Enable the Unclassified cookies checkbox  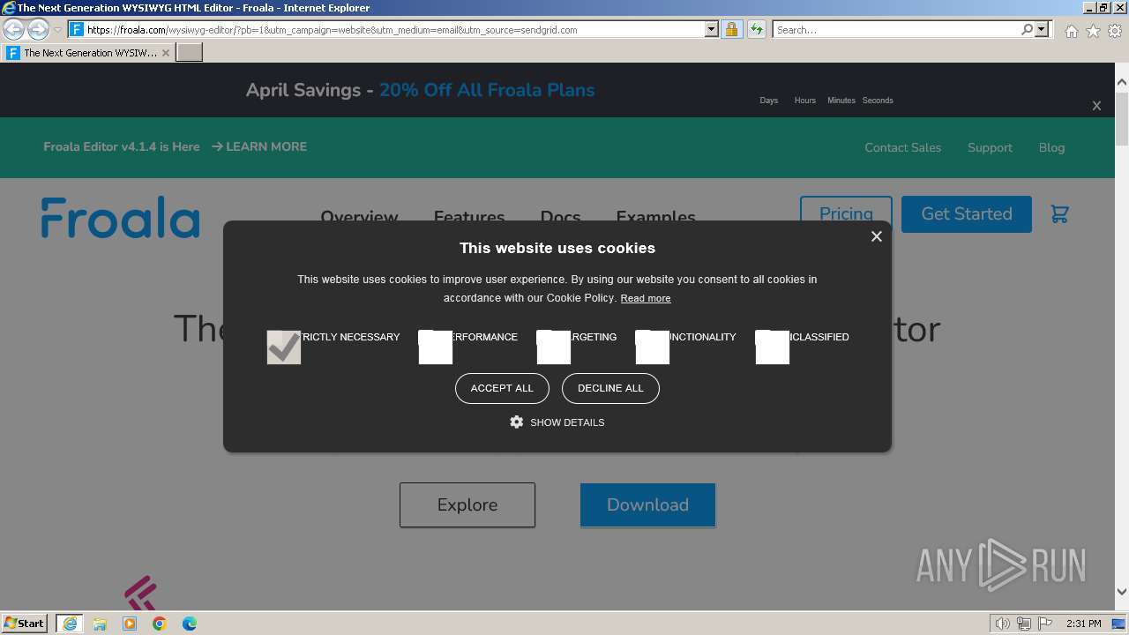773,347
